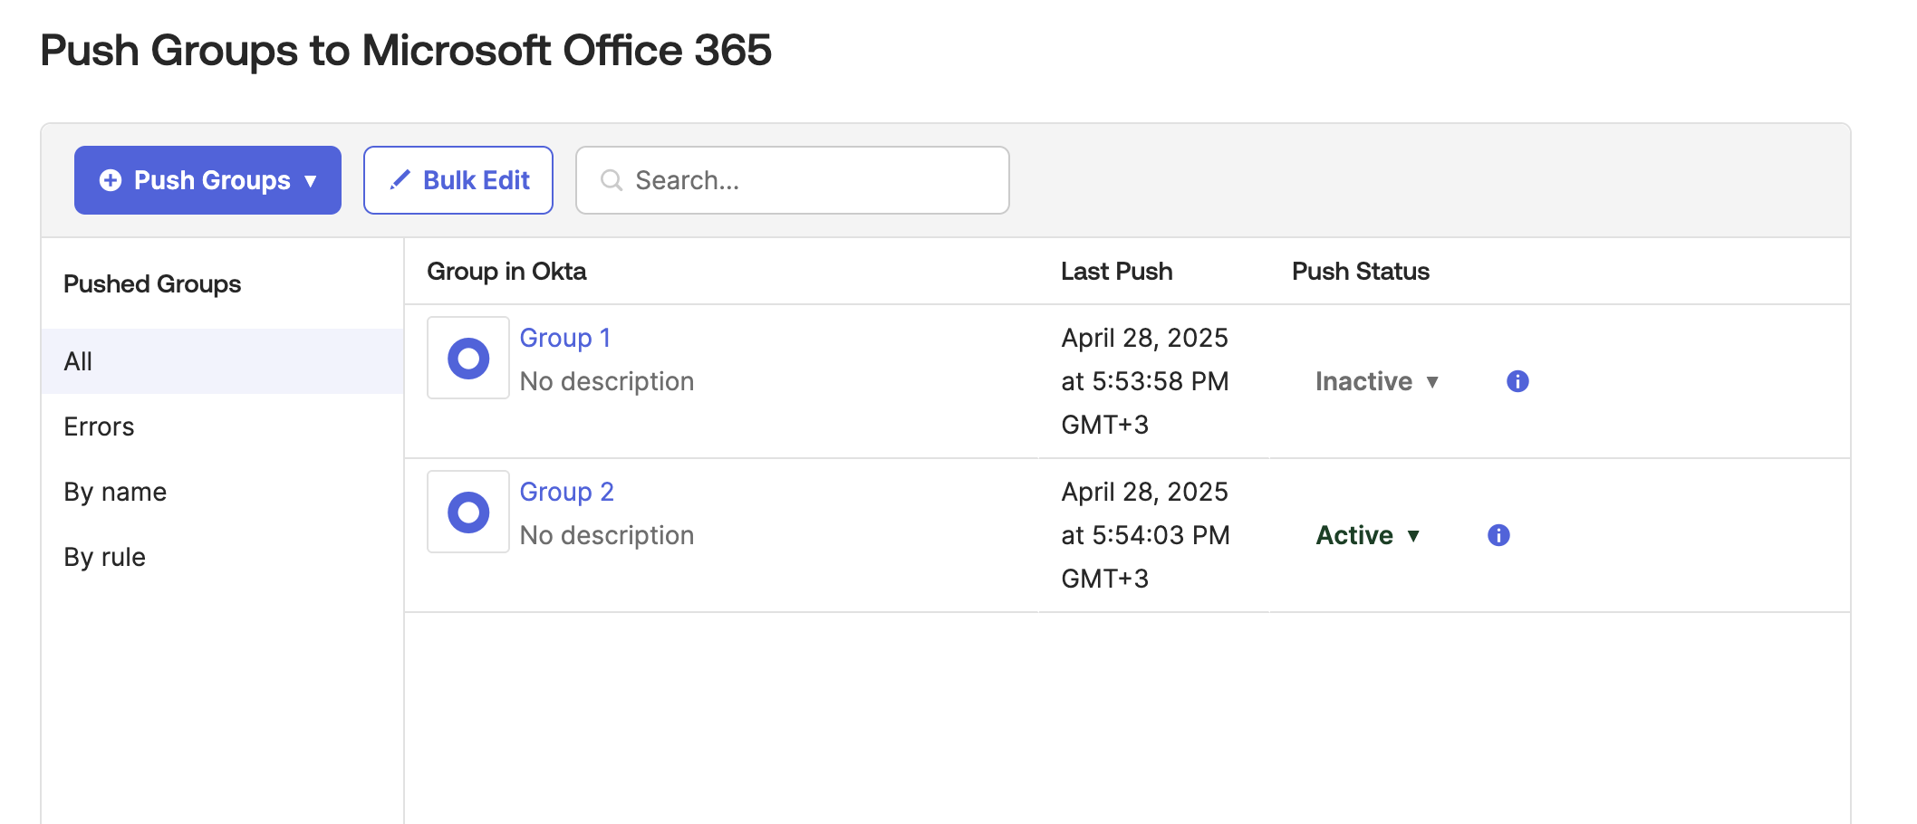
Task: Open the info icon for Group 1
Action: (x=1517, y=381)
